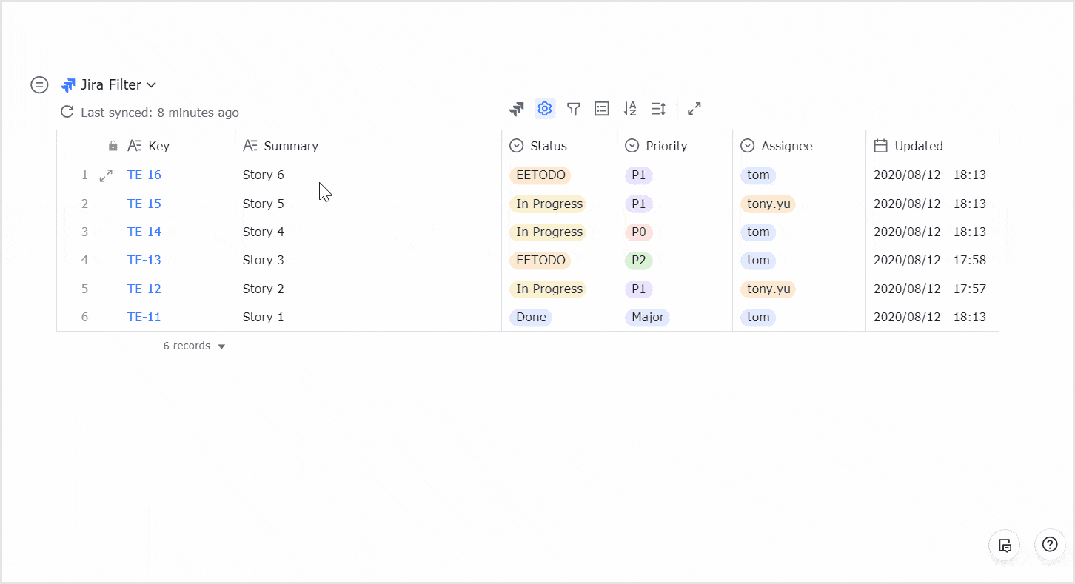Image resolution: width=1075 pixels, height=584 pixels.
Task: Open the TE-15 issue link
Action: [144, 204]
